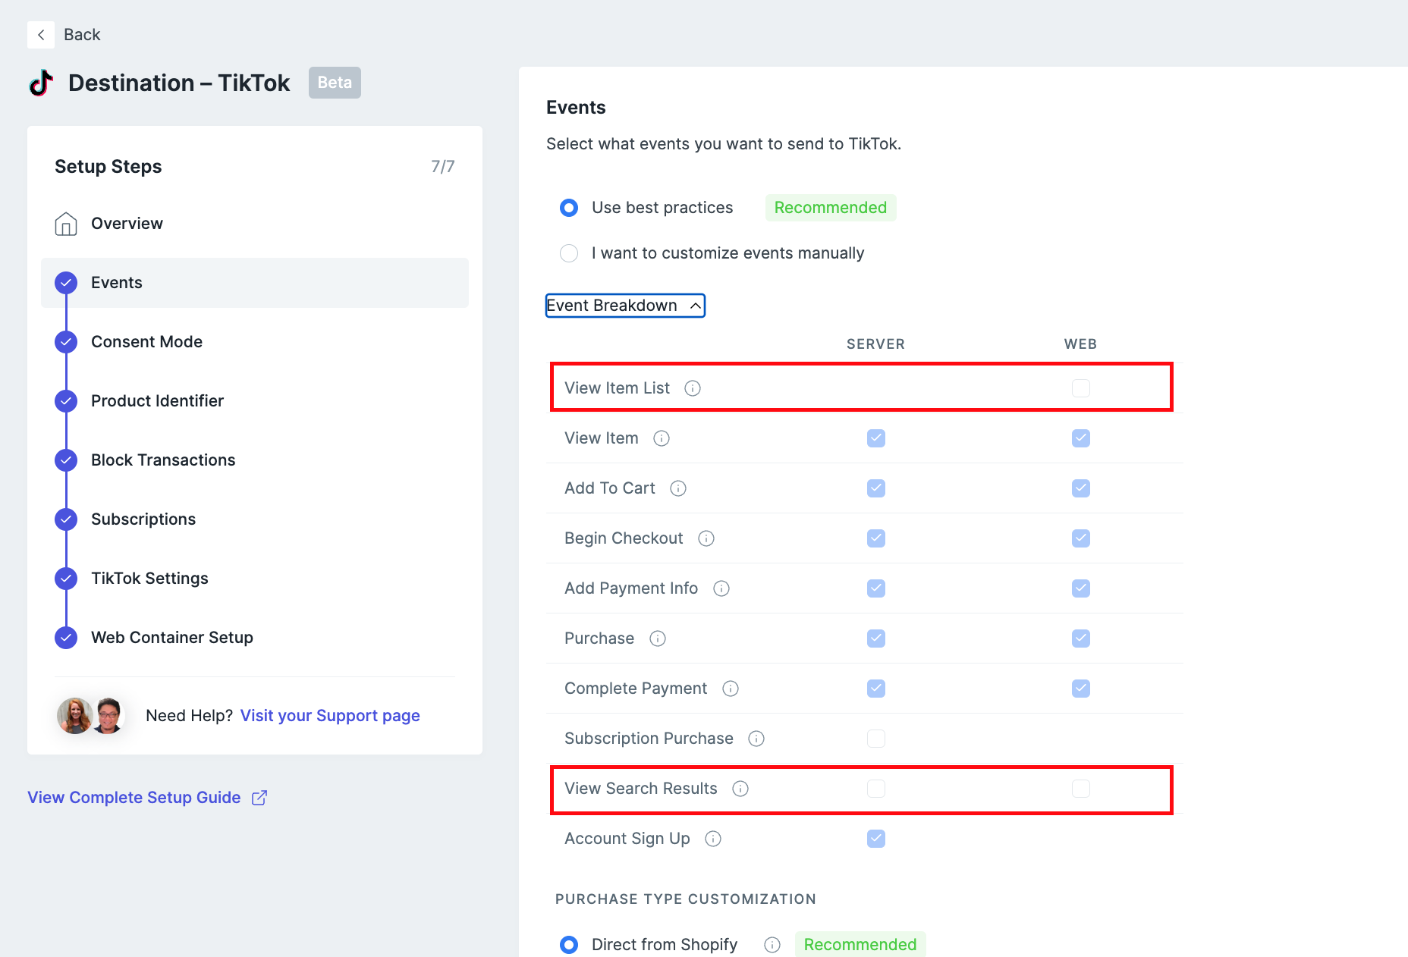Select Direct from Shopify radio button
The height and width of the screenshot is (957, 1408).
569,945
